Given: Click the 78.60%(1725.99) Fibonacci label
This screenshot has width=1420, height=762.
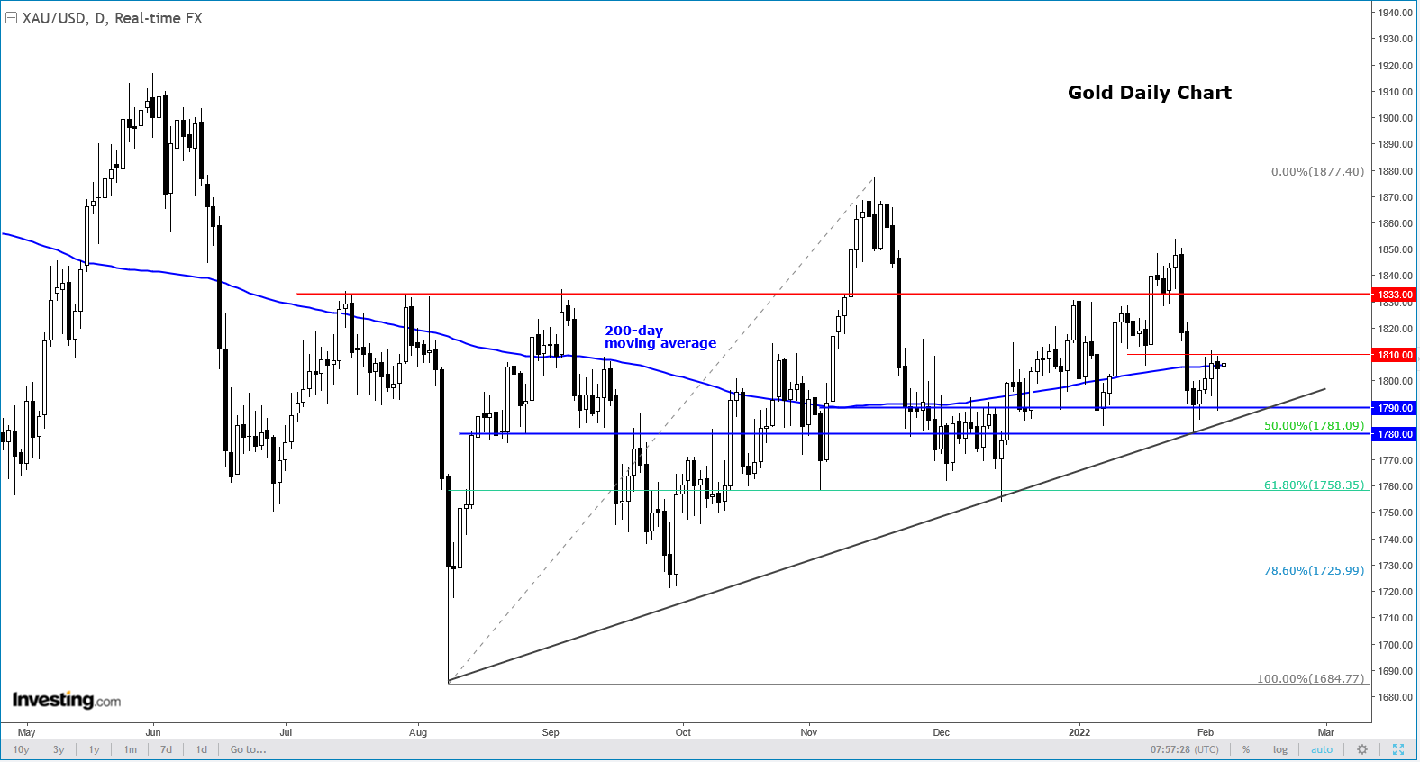Looking at the screenshot, I should 1315,570.
